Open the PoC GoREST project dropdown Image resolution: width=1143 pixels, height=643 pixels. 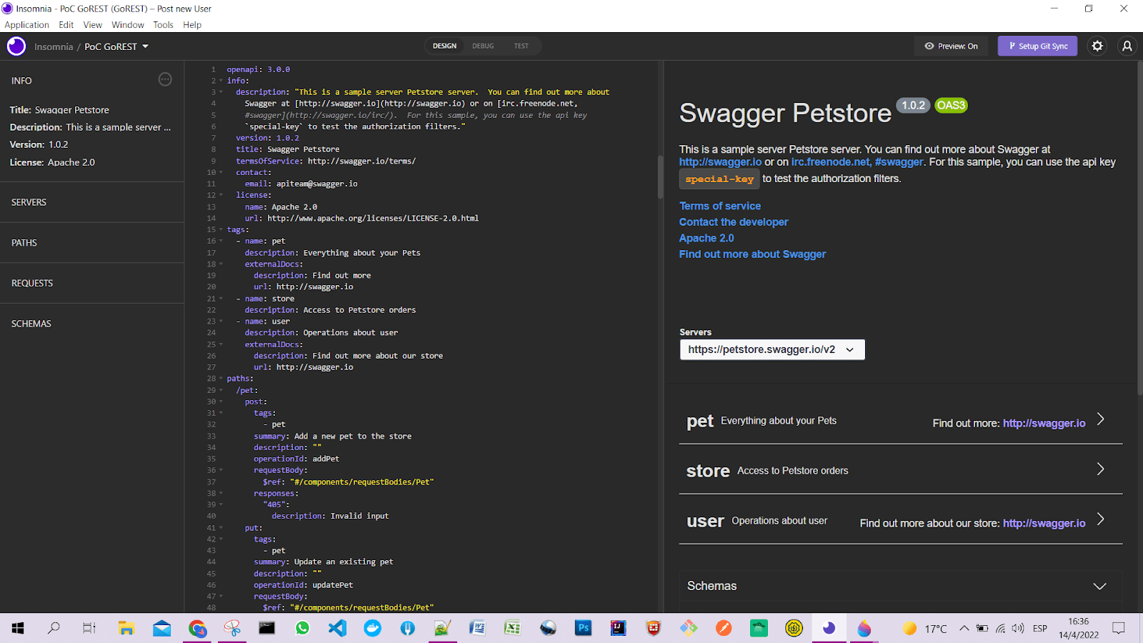tap(116, 46)
